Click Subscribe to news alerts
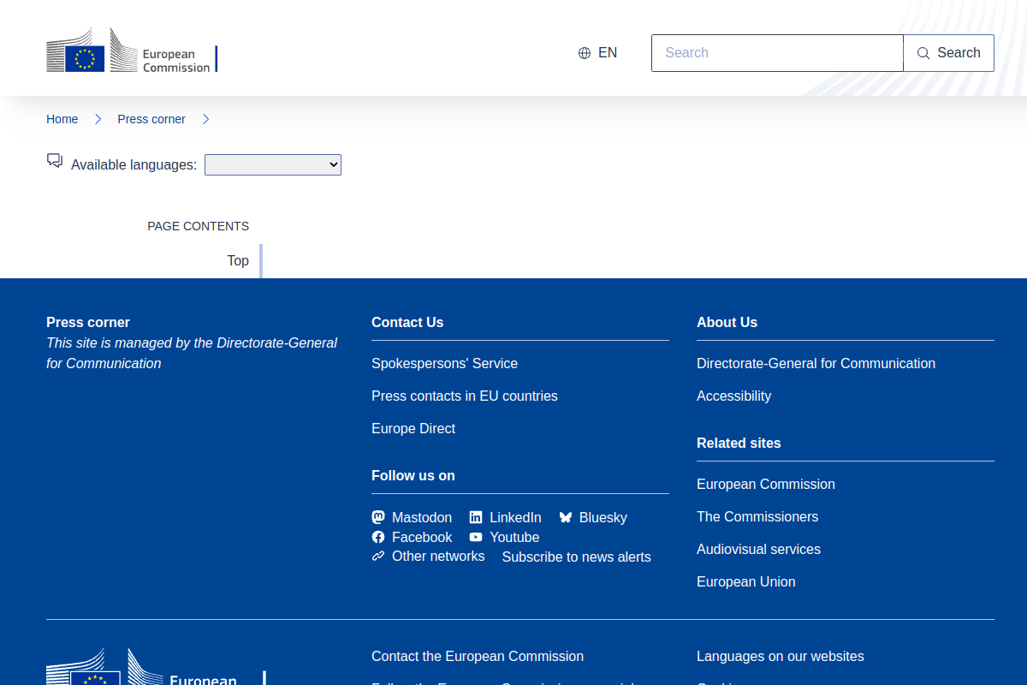The height and width of the screenshot is (685, 1027). coord(577,557)
